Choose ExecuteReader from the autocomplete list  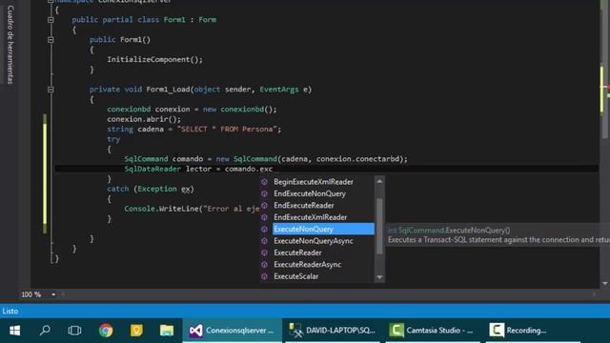coord(297,252)
